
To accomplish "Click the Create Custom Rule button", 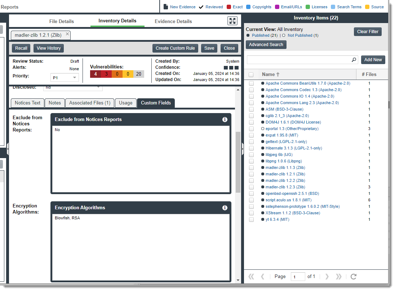I will point(175,48).
